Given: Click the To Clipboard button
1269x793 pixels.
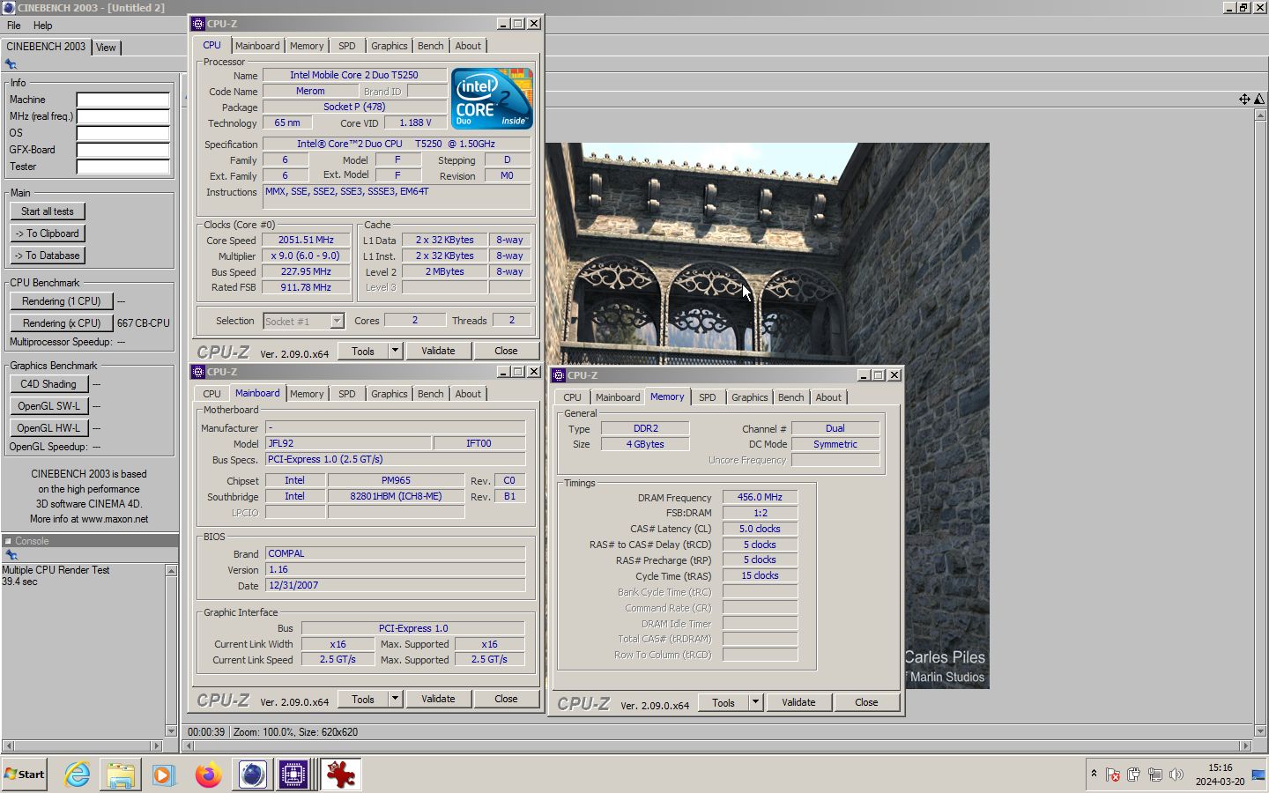Looking at the screenshot, I should 48,233.
